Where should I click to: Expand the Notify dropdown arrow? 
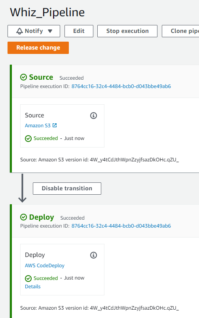(x=50, y=31)
